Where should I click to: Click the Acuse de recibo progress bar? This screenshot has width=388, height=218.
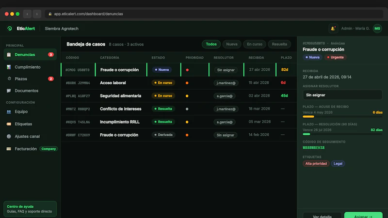coord(342,117)
